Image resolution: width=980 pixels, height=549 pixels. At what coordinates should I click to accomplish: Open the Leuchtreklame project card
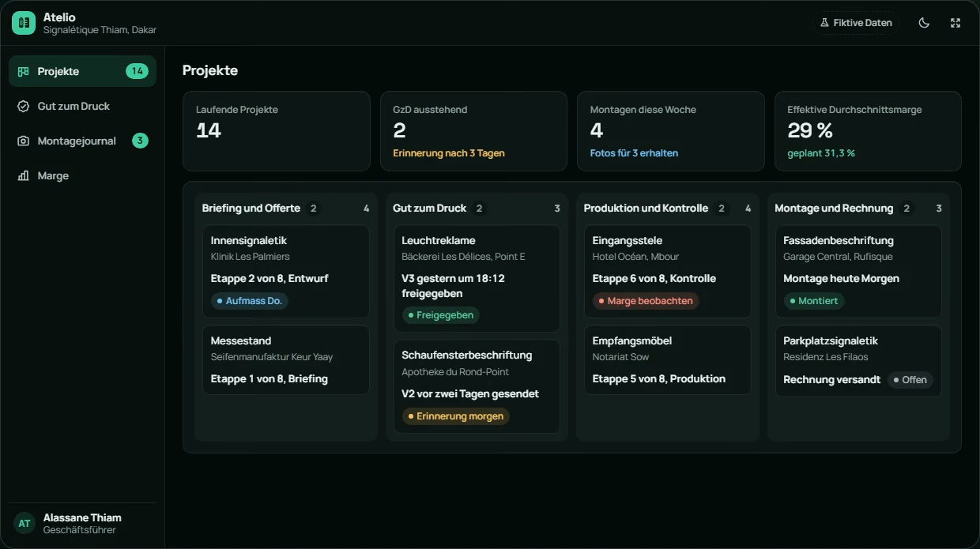(477, 279)
